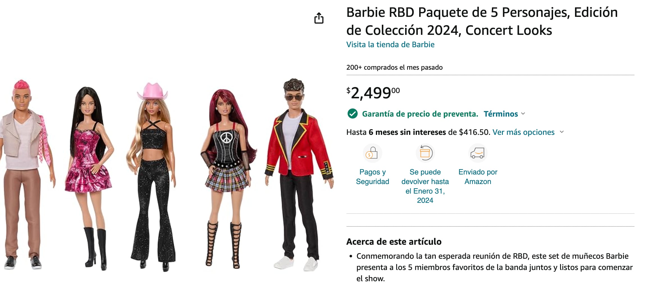Click the Amazon delivery truck icon

point(478,153)
